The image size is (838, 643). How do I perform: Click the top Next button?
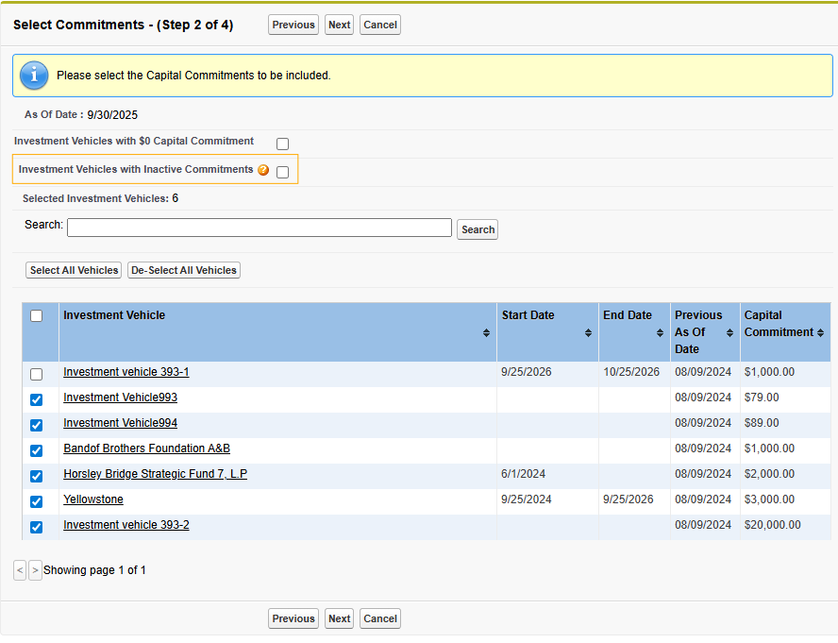tap(340, 25)
